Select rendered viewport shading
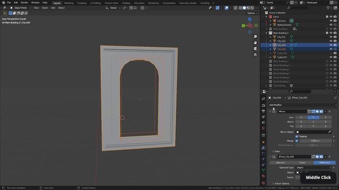 coord(252,8)
